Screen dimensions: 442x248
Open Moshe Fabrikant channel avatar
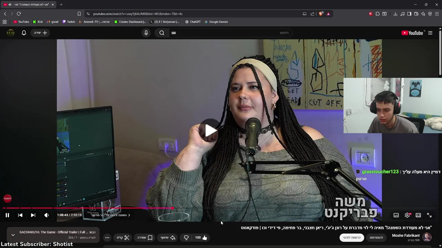(427, 237)
